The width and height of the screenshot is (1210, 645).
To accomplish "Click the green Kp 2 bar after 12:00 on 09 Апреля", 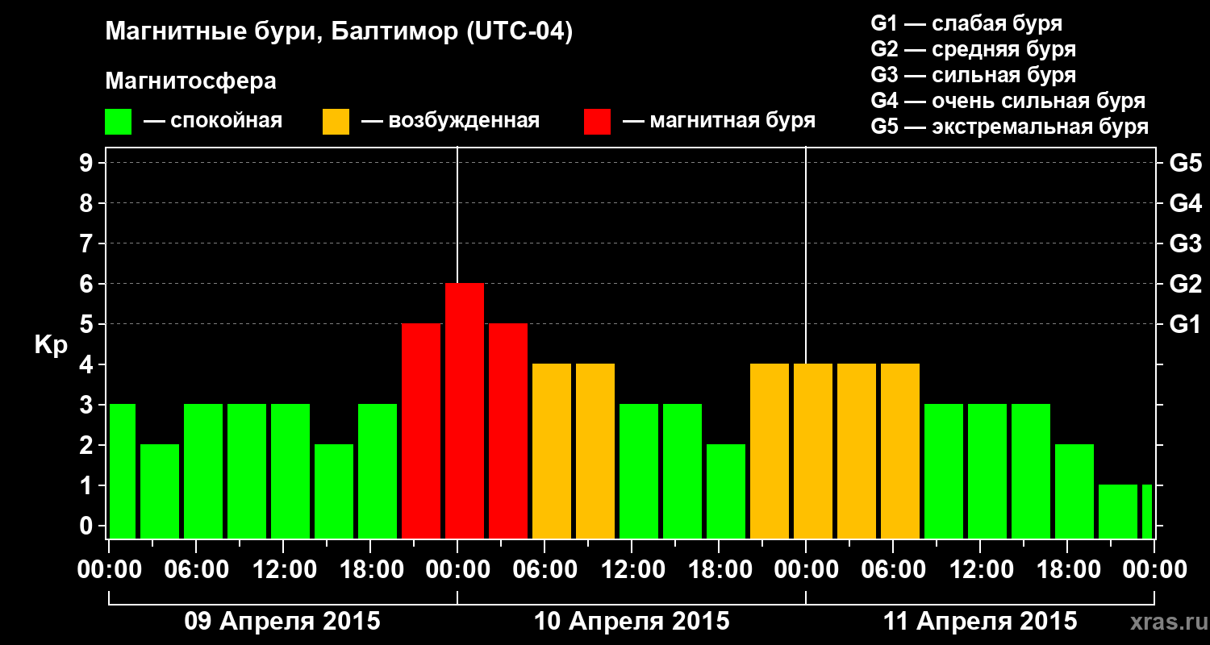I will point(334,492).
